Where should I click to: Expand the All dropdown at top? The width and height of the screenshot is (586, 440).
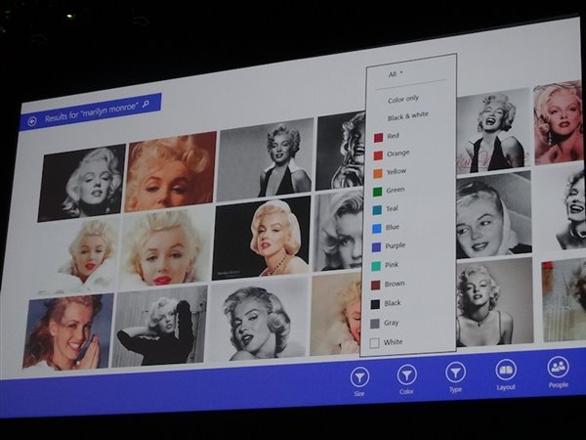pos(396,73)
